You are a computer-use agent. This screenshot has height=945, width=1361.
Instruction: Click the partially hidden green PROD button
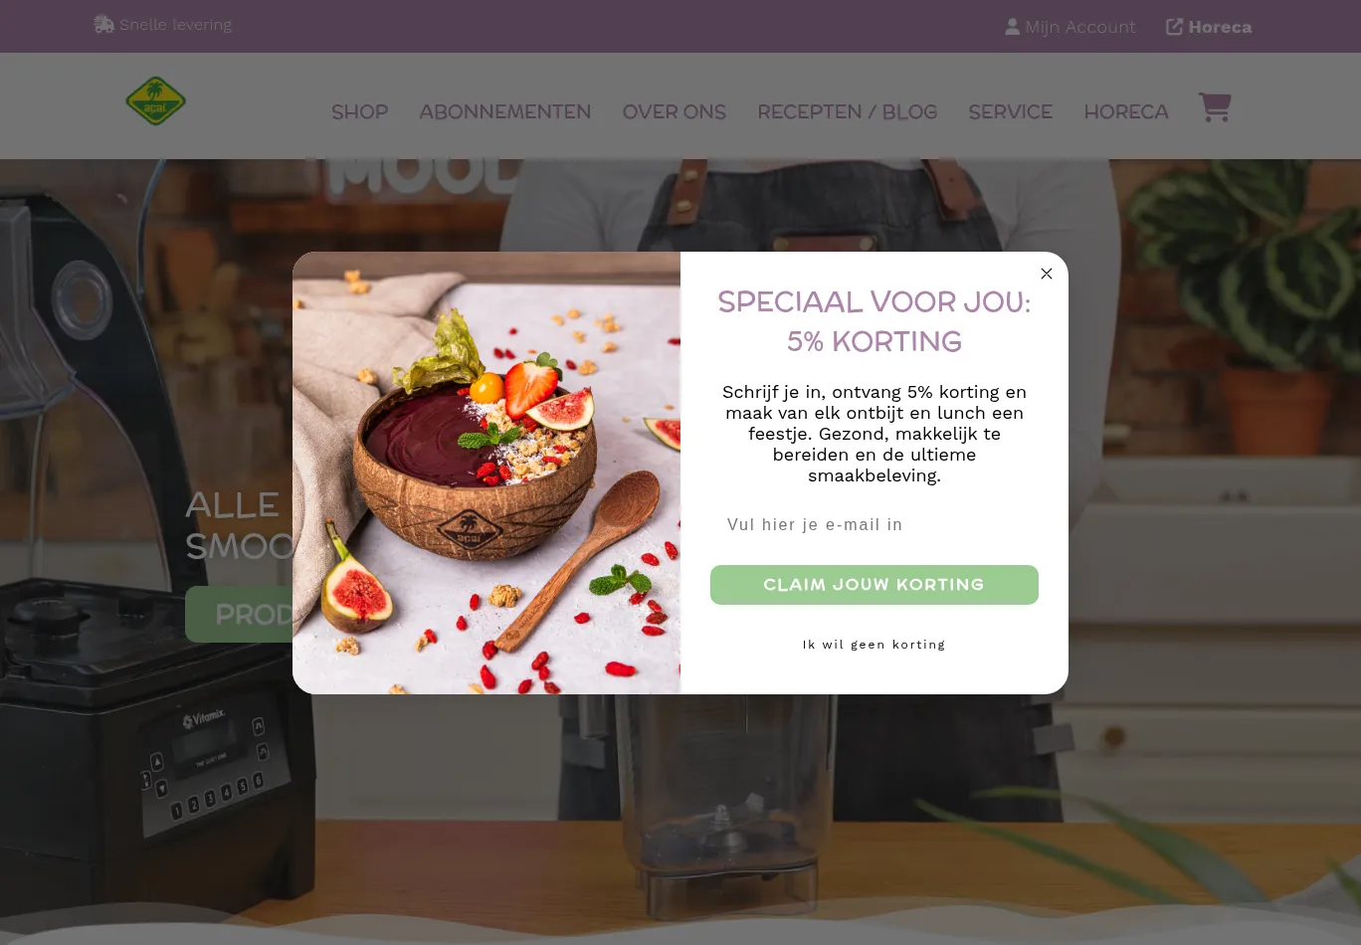[x=239, y=614]
